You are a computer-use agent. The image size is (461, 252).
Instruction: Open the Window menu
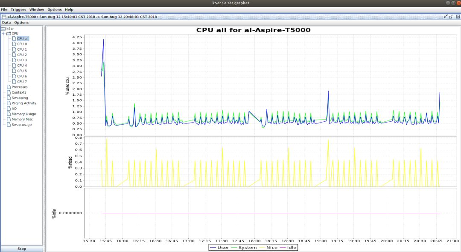pos(36,9)
